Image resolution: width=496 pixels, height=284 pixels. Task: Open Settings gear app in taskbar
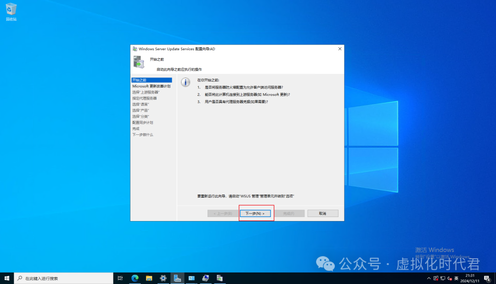coord(163,278)
